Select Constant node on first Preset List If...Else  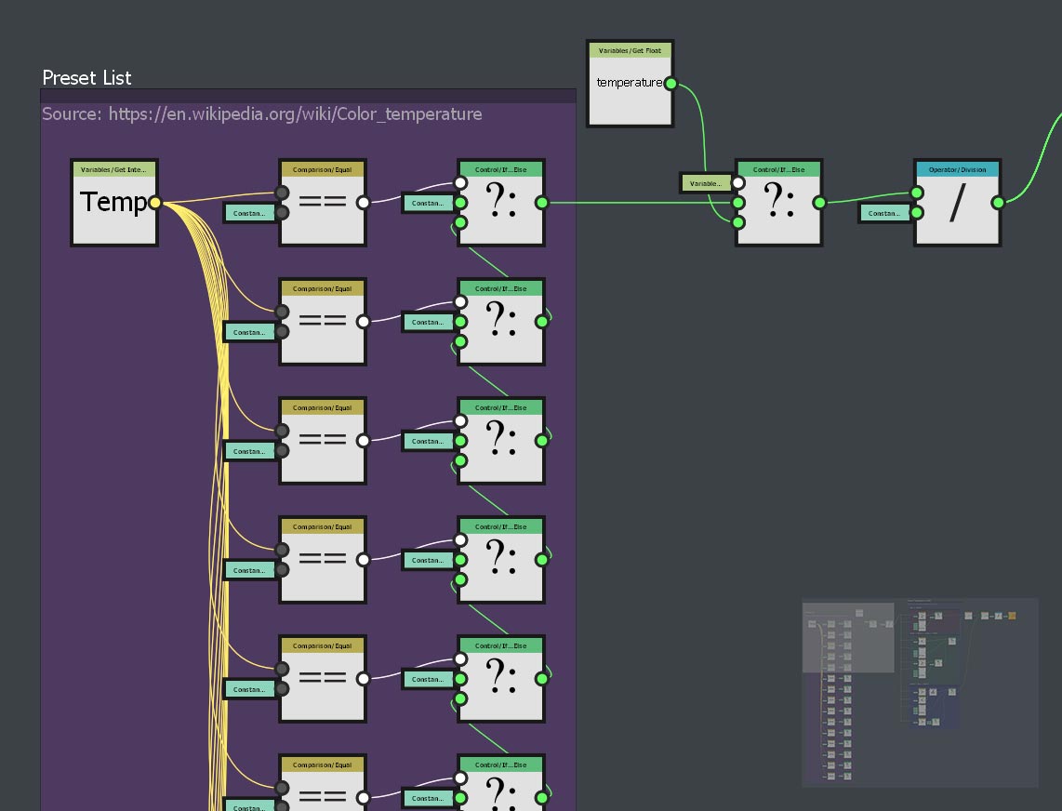click(x=428, y=203)
